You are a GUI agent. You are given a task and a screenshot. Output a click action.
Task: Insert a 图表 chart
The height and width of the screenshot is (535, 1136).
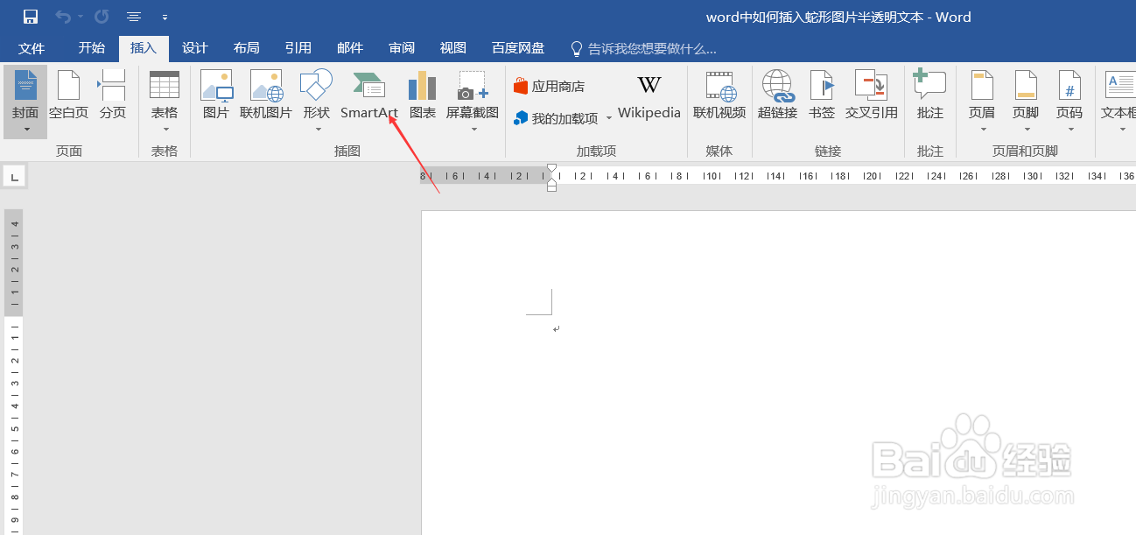pyautogui.click(x=423, y=95)
